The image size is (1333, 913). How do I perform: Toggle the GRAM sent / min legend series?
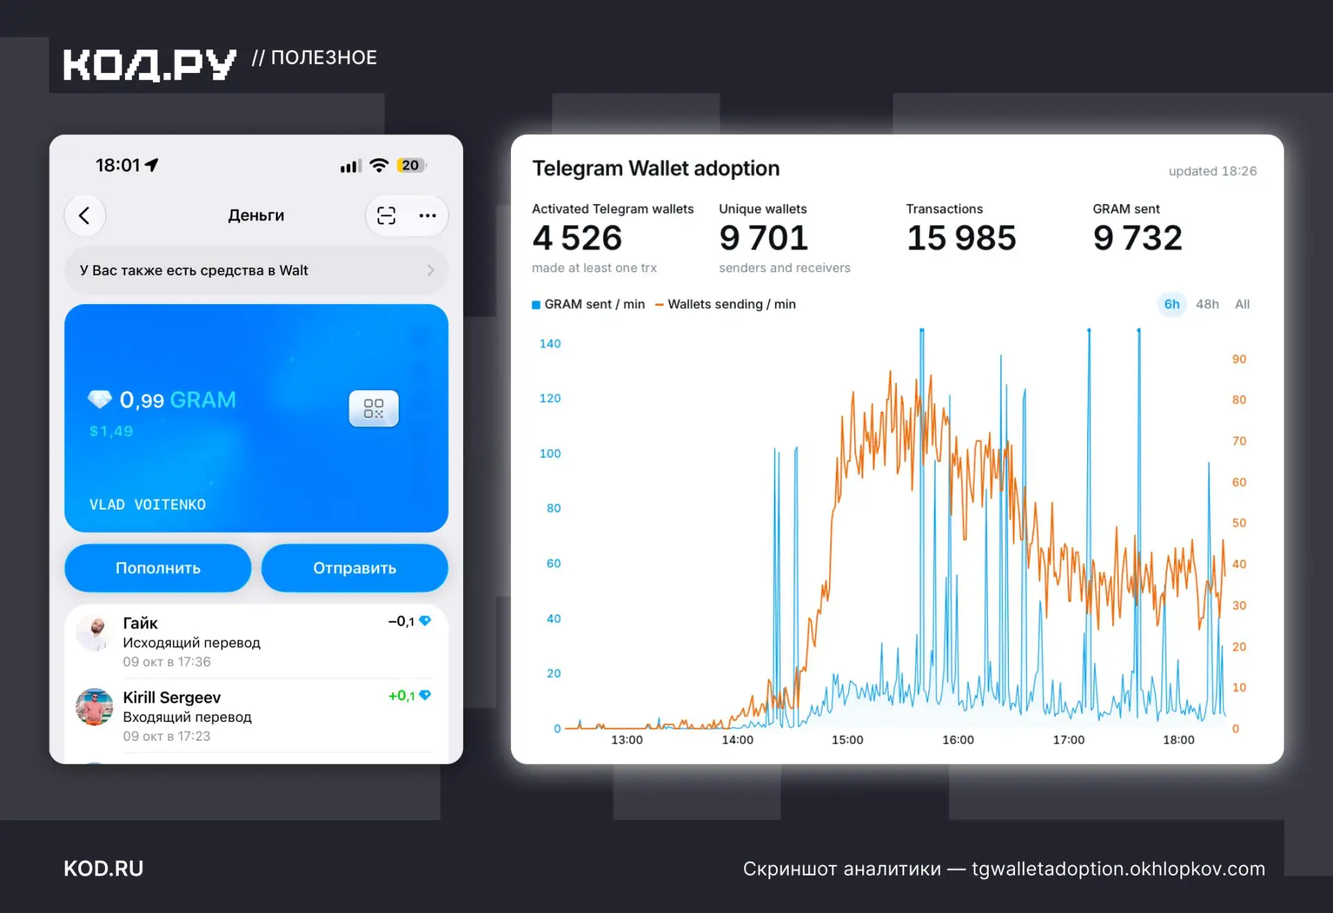[x=588, y=304]
